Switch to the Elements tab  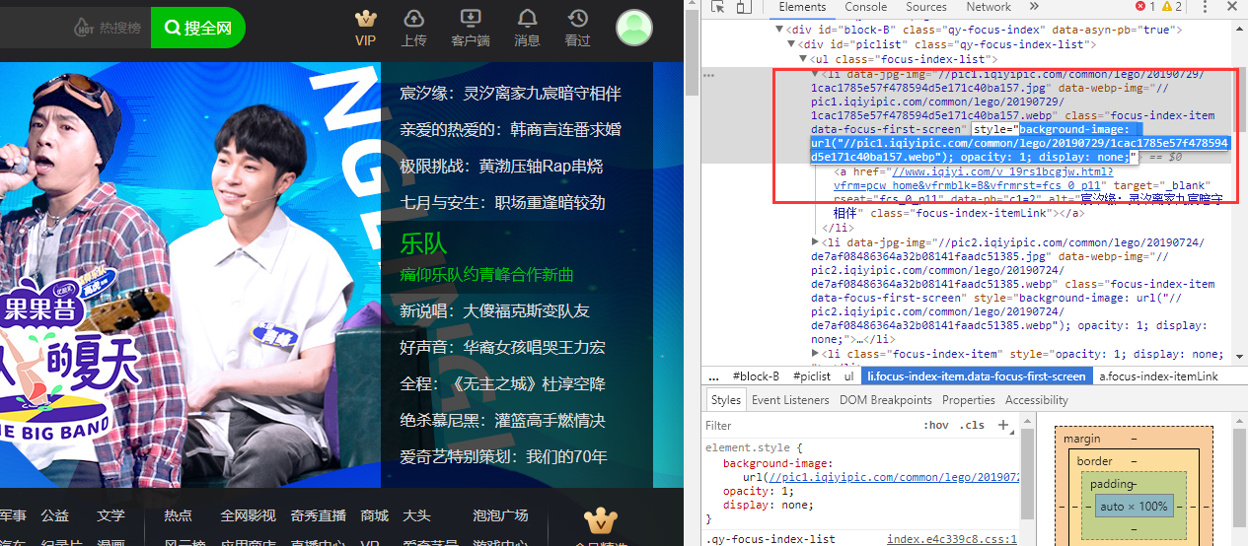[x=802, y=7]
